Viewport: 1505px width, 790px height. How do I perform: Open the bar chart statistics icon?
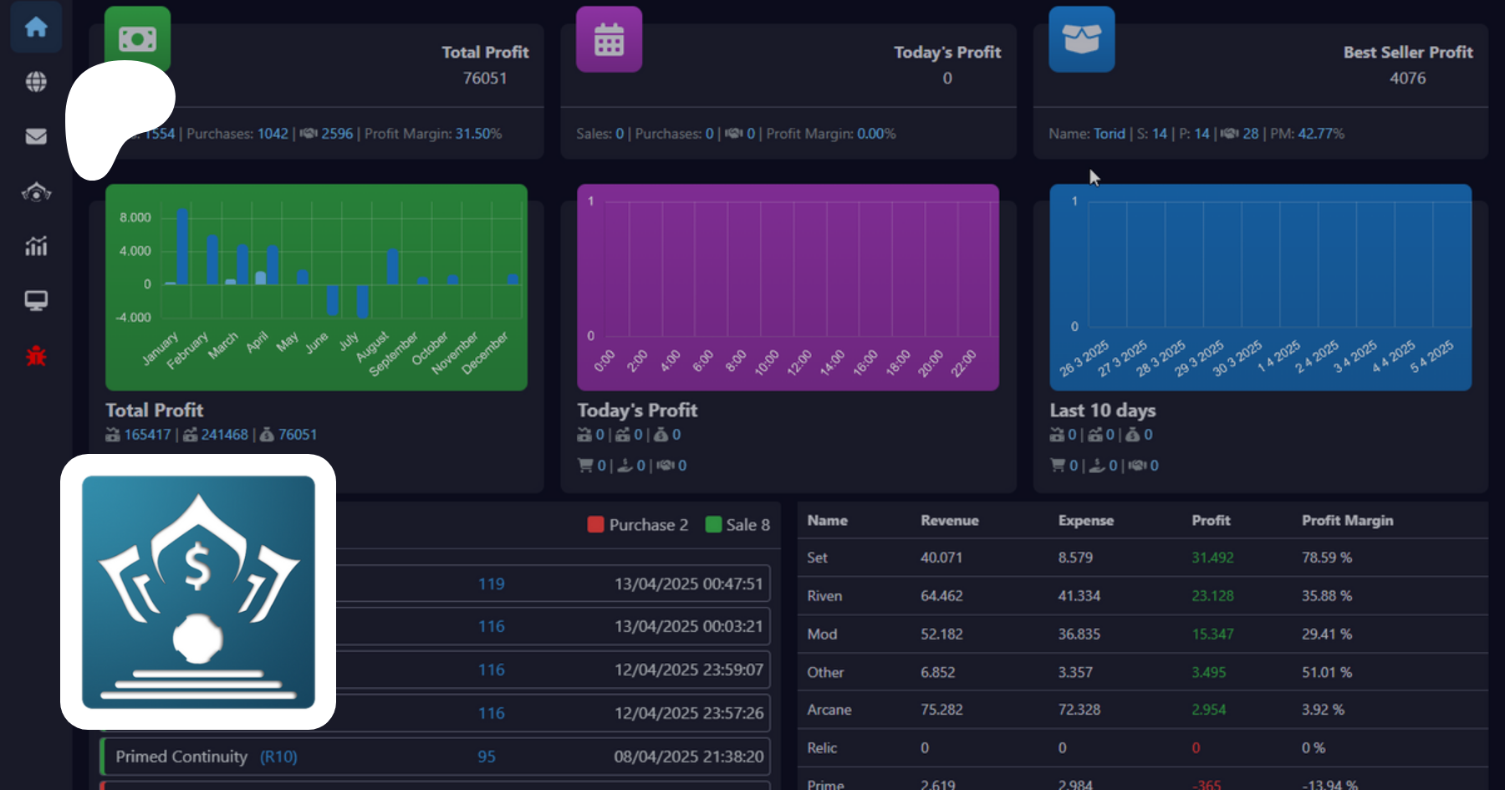click(36, 246)
